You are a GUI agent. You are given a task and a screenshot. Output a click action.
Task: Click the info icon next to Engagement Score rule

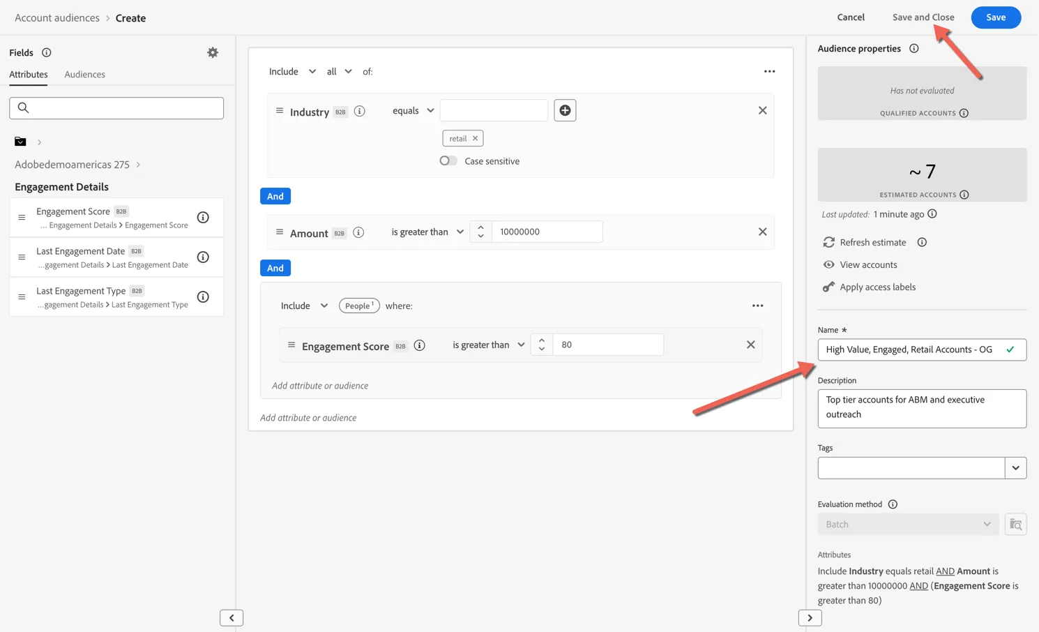click(420, 345)
